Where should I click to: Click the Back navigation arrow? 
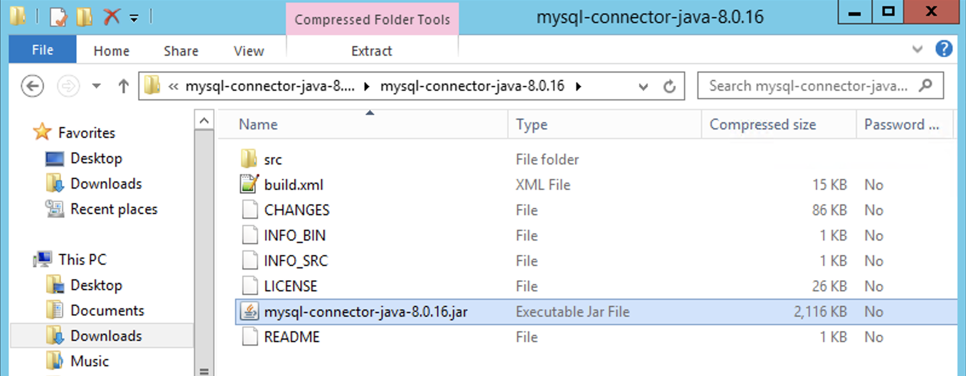(32, 86)
